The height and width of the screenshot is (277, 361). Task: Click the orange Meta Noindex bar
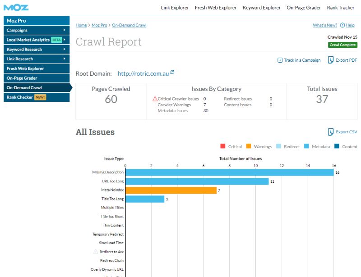pos(171,190)
